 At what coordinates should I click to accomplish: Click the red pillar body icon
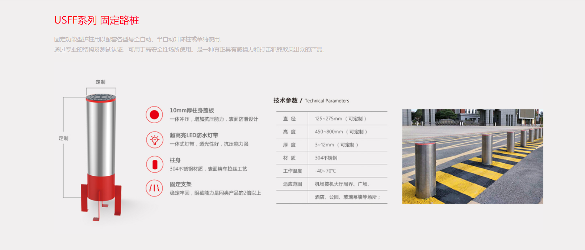click(x=154, y=164)
